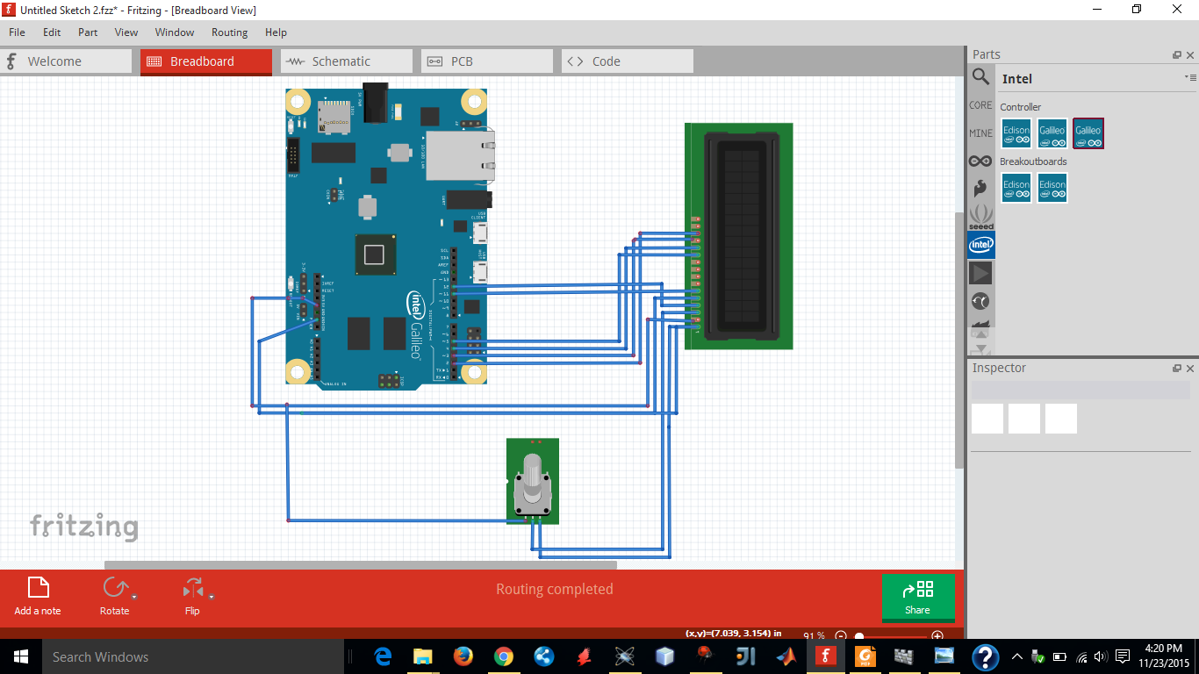Click the canvas vertical scrollbar

959,340
